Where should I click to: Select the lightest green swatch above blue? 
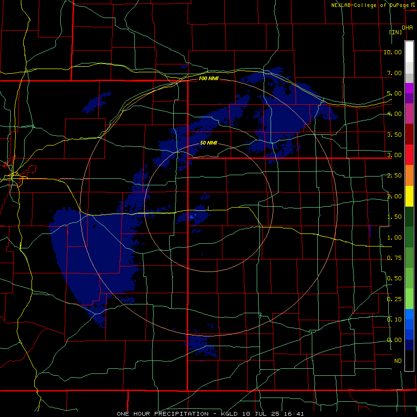click(x=409, y=299)
